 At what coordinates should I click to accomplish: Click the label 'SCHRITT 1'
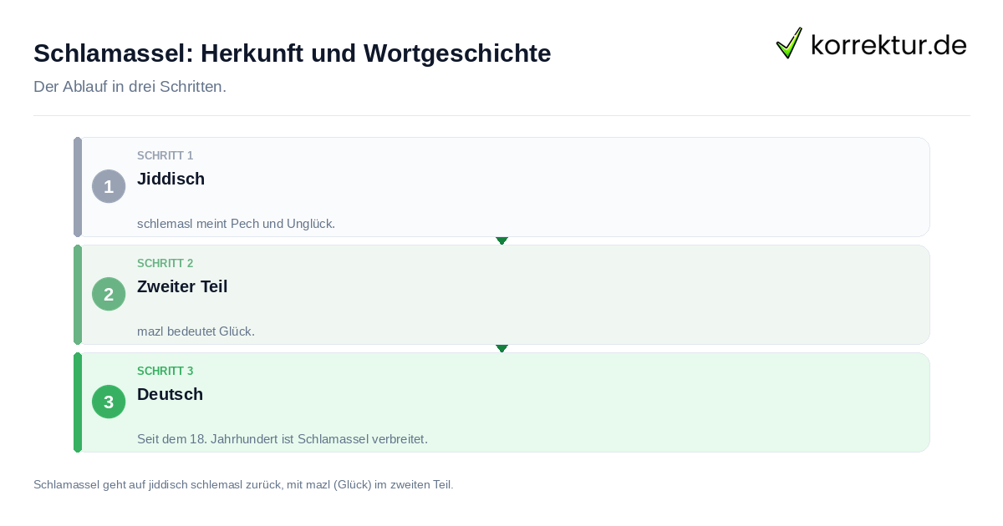[165, 156]
